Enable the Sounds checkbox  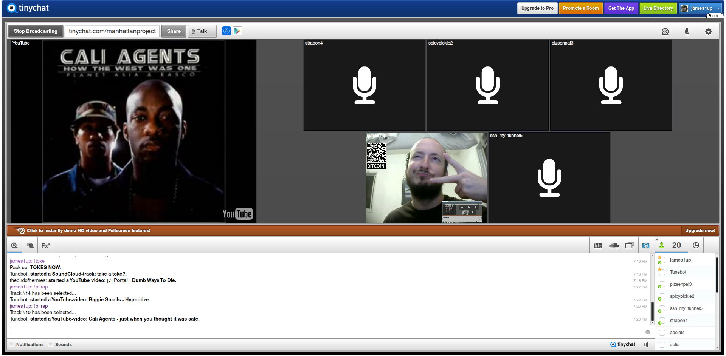click(x=51, y=344)
